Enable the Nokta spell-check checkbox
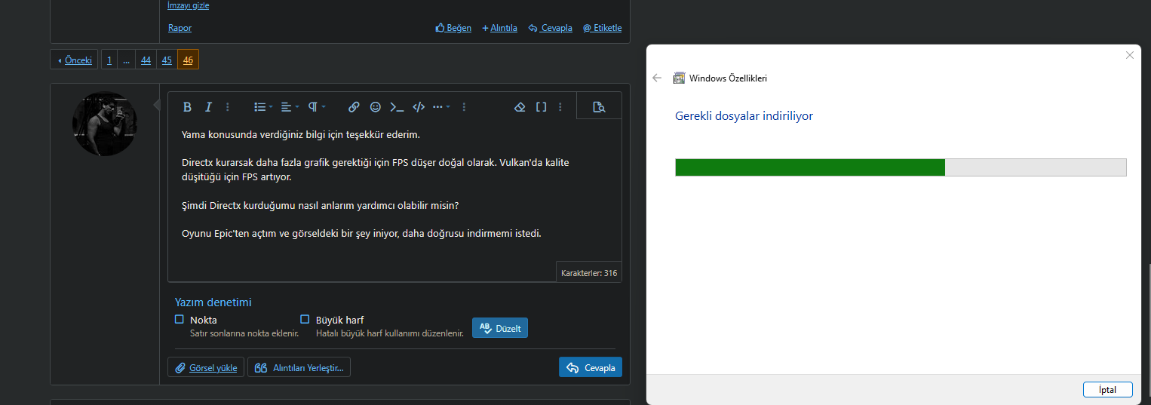Image resolution: width=1151 pixels, height=405 pixels. tap(180, 320)
